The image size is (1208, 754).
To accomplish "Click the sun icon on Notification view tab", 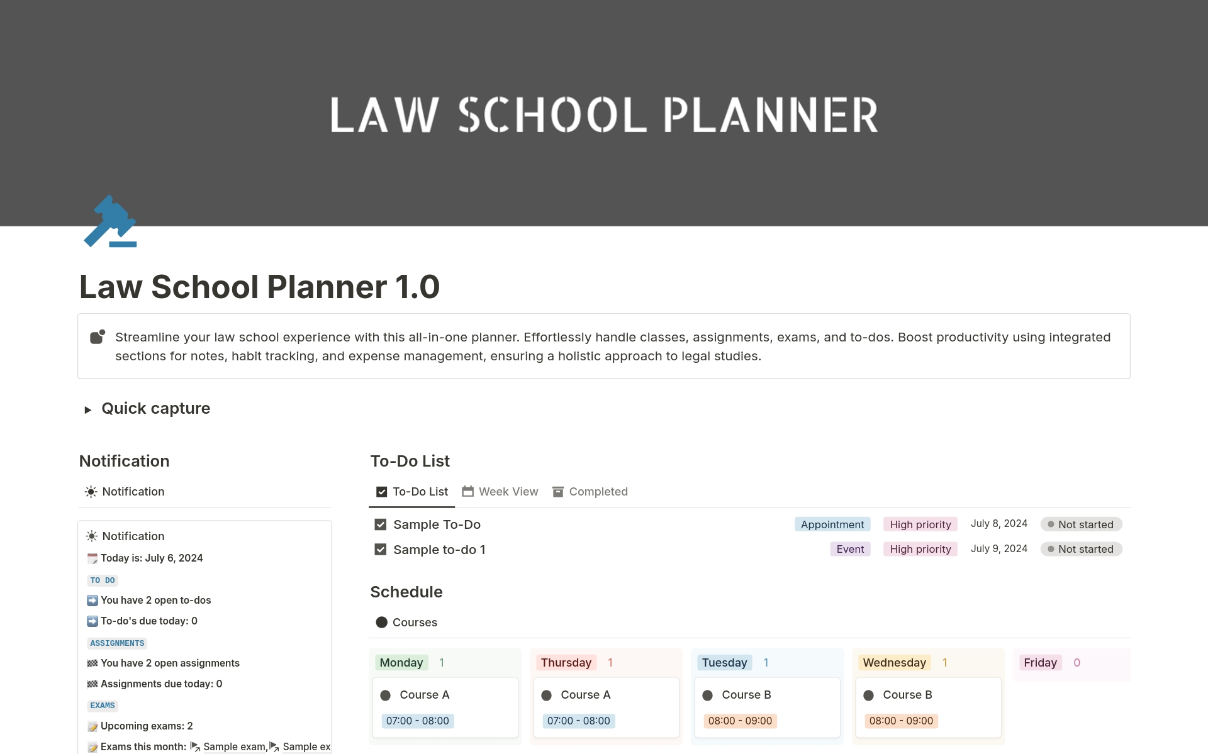I will coord(91,492).
